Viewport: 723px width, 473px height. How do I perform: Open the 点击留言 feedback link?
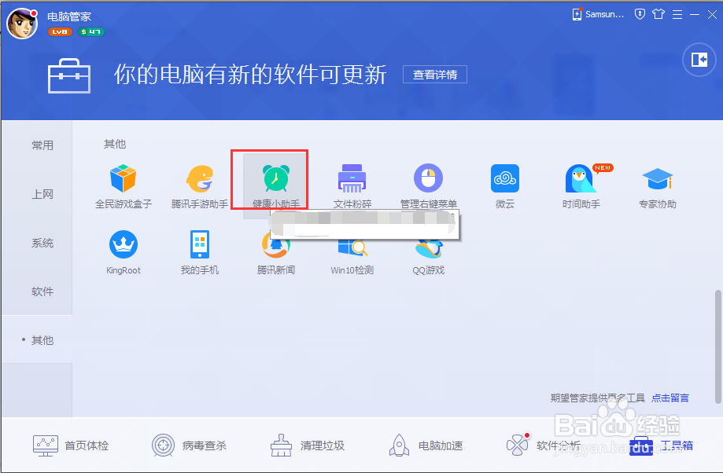coord(672,398)
